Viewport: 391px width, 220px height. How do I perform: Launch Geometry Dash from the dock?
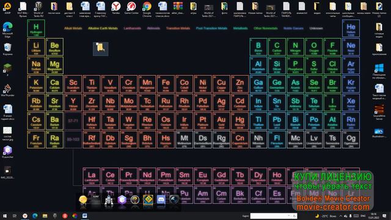tap(148, 200)
